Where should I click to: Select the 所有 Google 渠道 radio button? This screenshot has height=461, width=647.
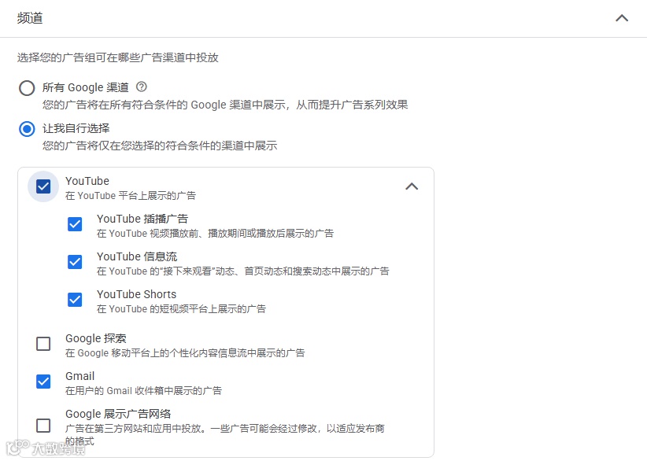click(27, 88)
